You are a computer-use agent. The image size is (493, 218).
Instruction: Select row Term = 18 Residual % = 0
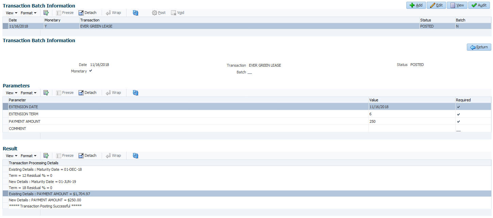click(247, 187)
